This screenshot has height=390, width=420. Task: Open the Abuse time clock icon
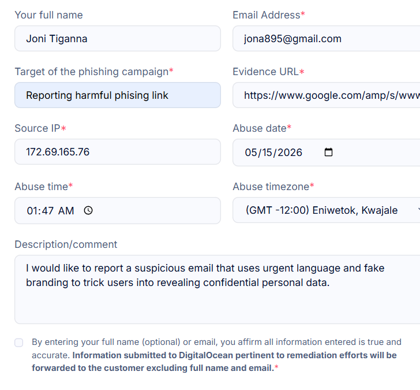88,210
